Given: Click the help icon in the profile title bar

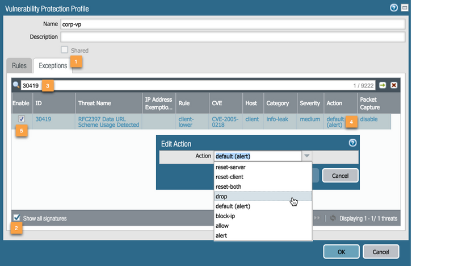Looking at the screenshot, I should tap(394, 8).
